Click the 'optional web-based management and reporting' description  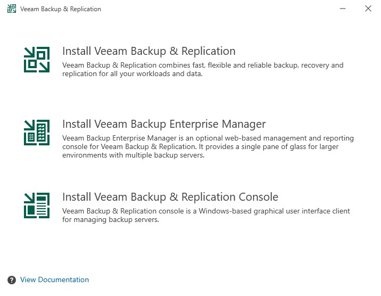(x=208, y=138)
